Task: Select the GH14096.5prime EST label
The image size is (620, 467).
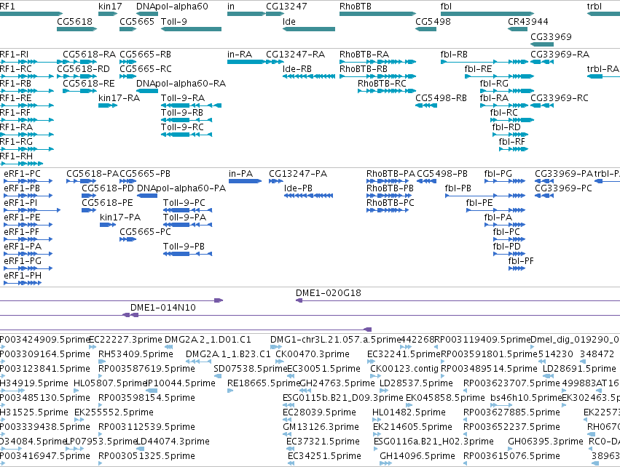Action: click(417, 456)
